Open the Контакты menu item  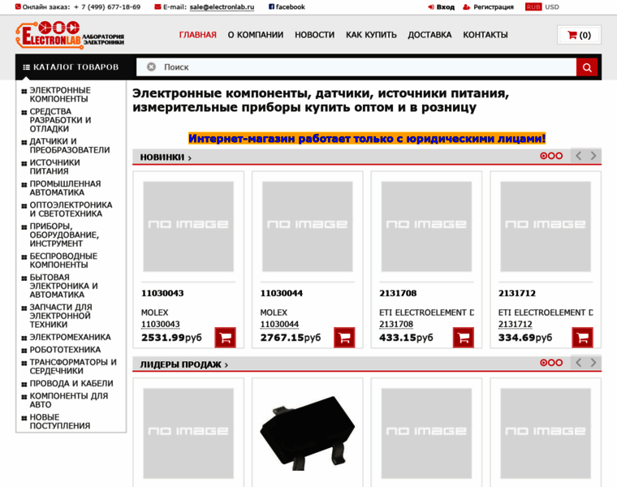click(485, 35)
